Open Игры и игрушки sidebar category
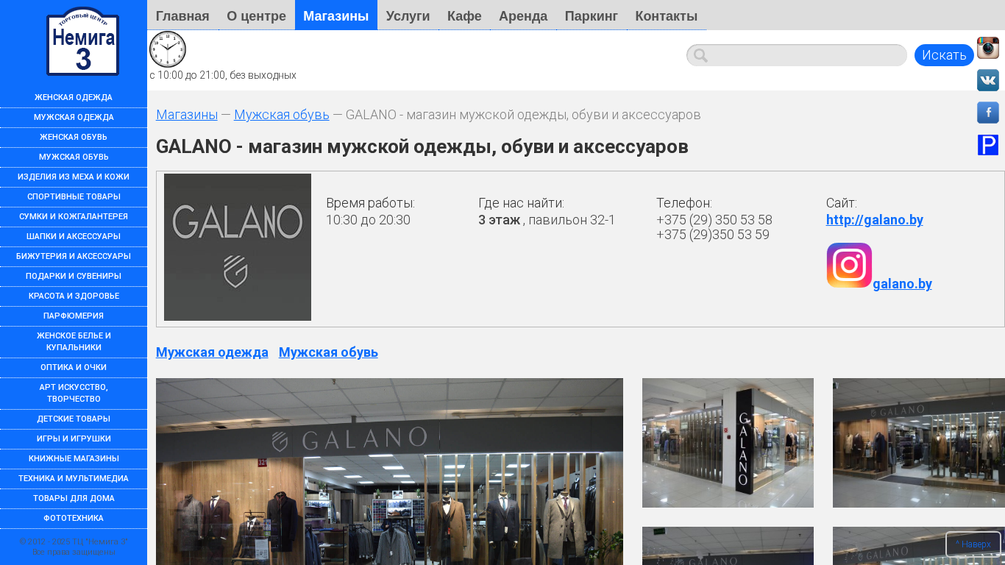Viewport: 1005px width, 565px height. click(74, 439)
